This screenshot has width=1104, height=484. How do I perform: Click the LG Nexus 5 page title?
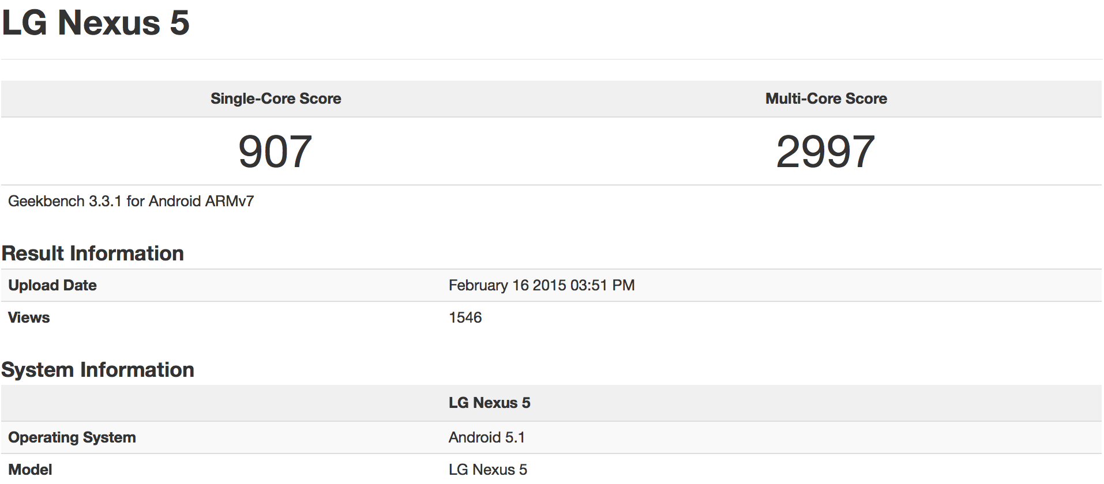pyautogui.click(x=96, y=23)
